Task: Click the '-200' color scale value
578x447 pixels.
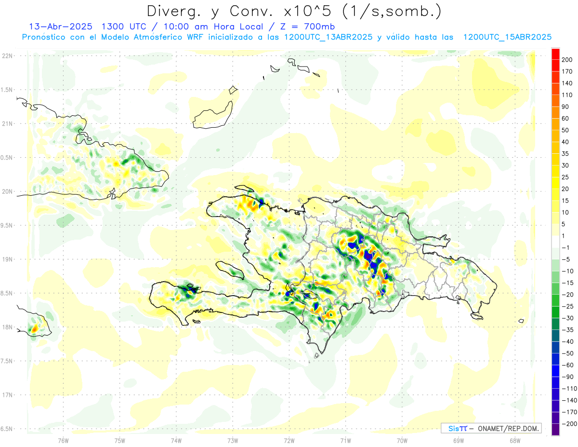Action: (x=569, y=424)
